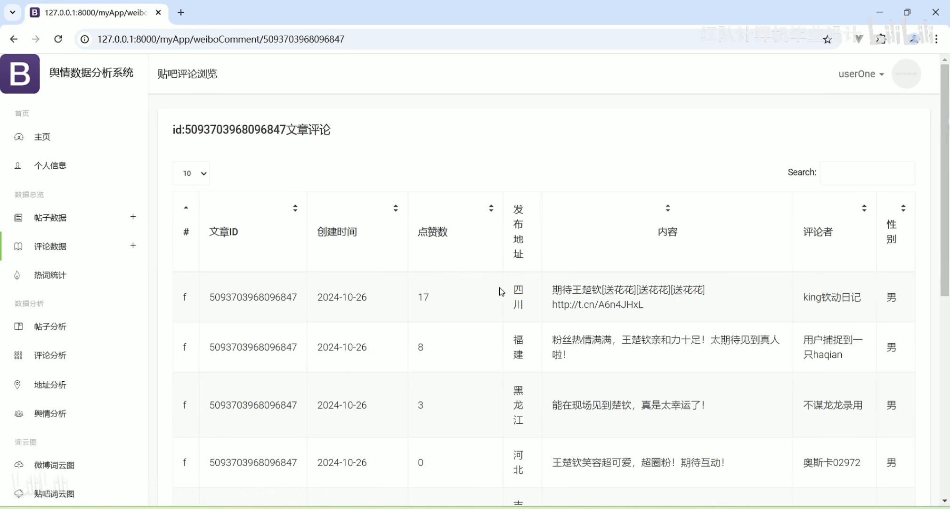Select the 帖子分析 sidebar item

point(50,327)
